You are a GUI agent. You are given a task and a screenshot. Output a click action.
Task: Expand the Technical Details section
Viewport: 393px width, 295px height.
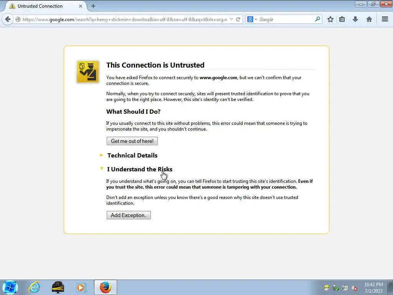[x=132, y=155]
